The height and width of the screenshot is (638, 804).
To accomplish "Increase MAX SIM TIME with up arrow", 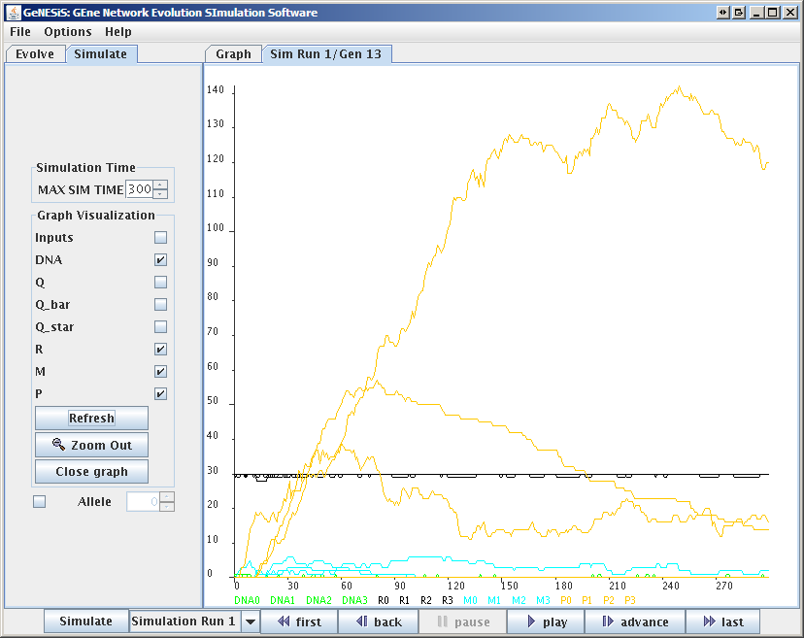I will (x=161, y=185).
